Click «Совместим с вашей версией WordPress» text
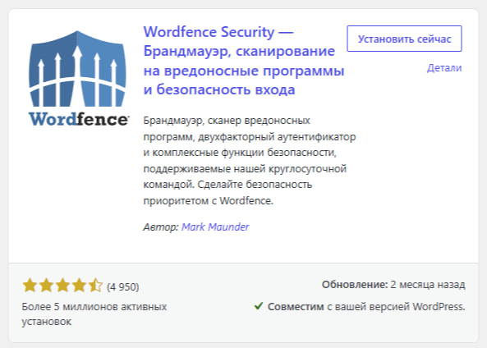This screenshot has height=348, width=487. click(366, 307)
